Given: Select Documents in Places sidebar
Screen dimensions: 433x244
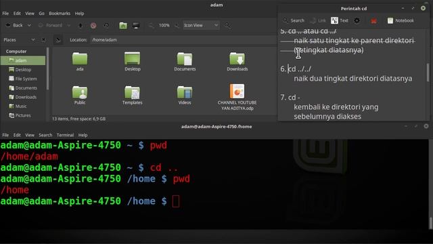Looking at the screenshot, I should [x=23, y=88].
